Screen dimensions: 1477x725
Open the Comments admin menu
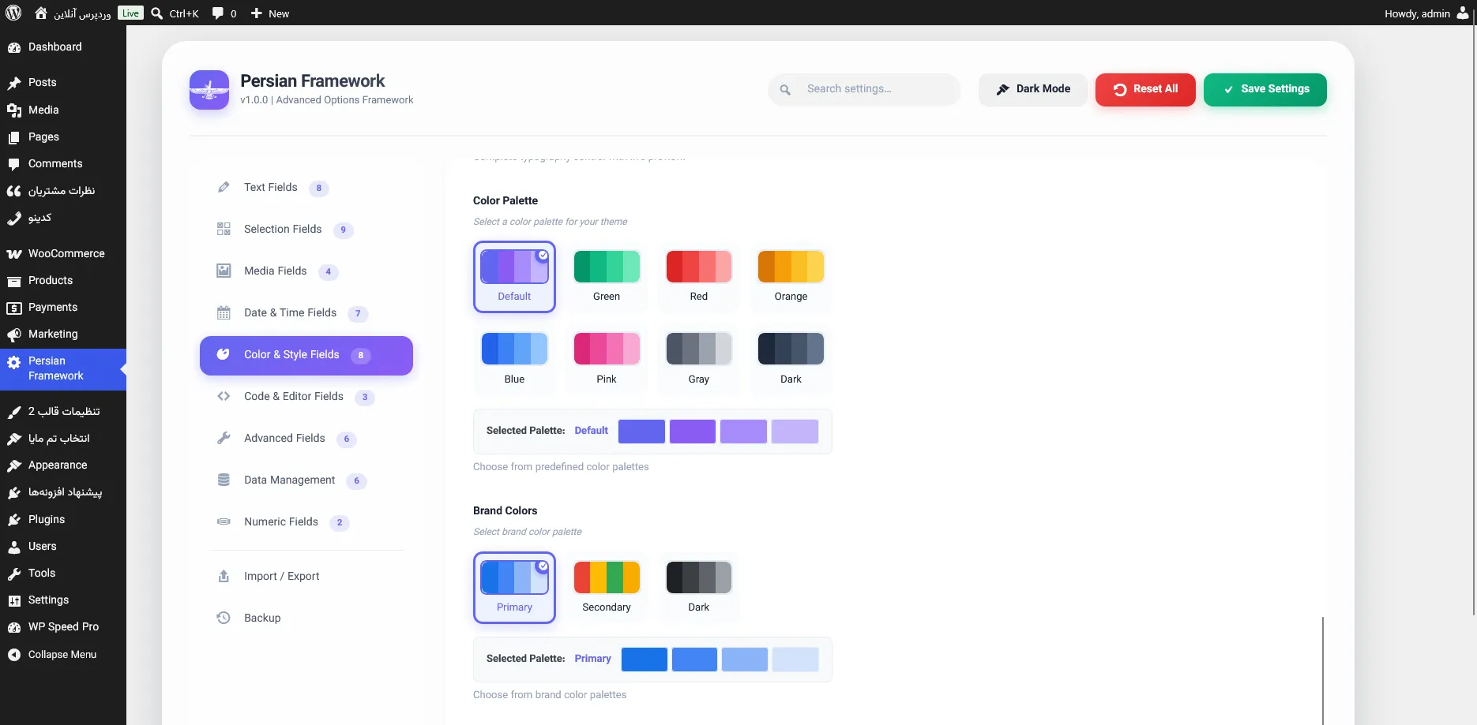(63, 164)
